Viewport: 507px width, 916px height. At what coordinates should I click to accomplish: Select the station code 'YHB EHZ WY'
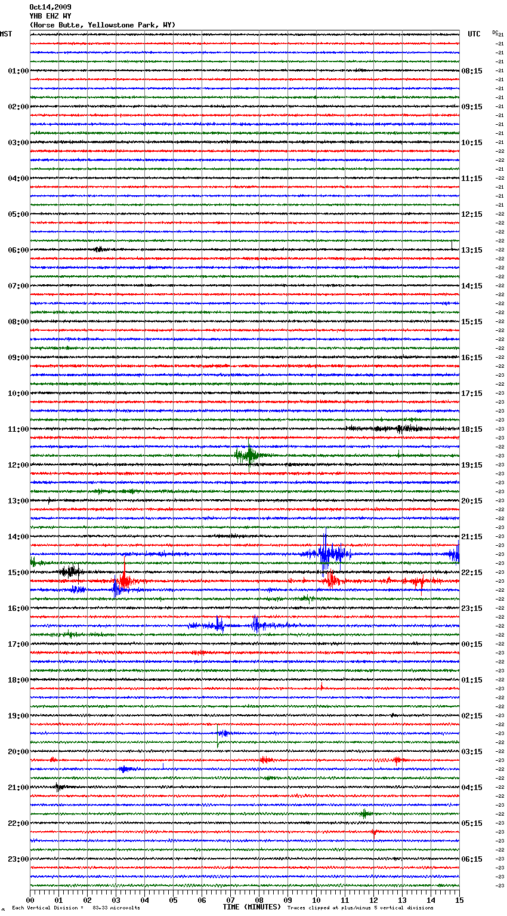(x=50, y=16)
